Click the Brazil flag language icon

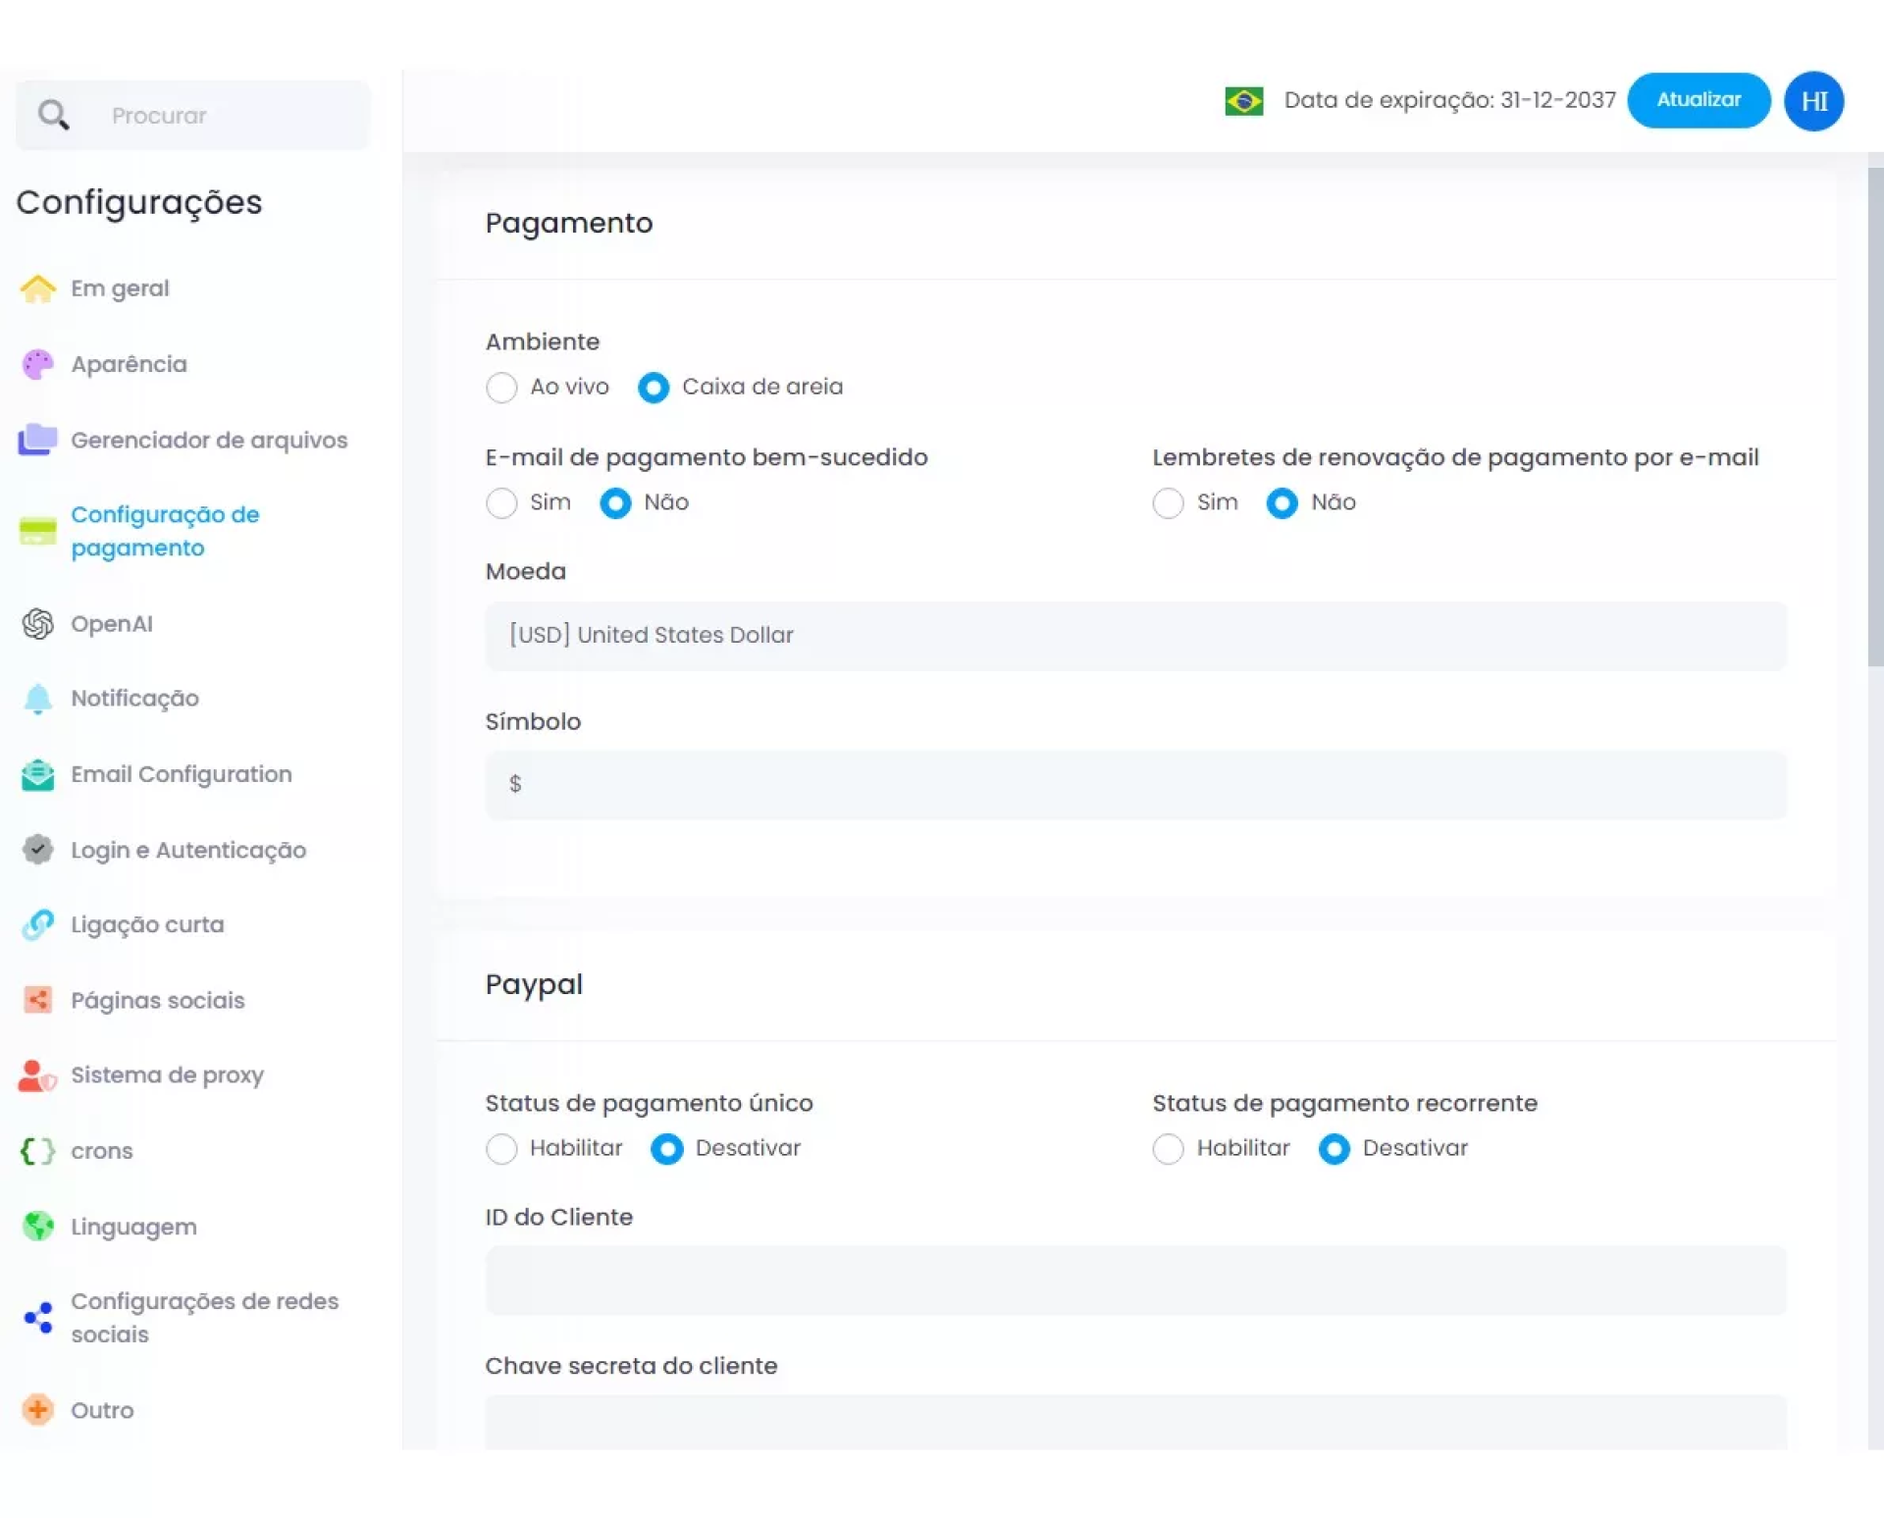point(1243,101)
